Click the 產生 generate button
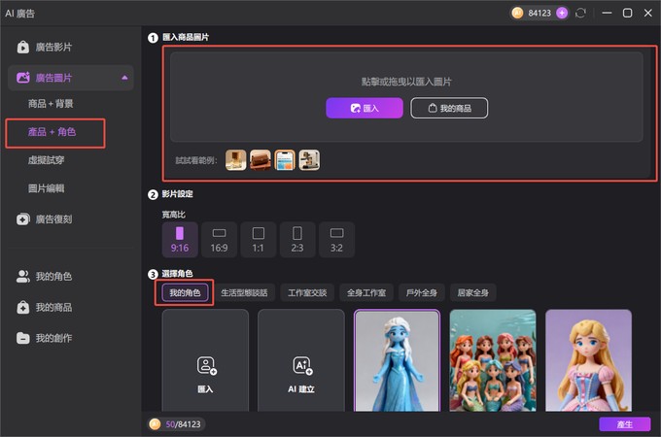661x437 pixels. [x=625, y=424]
